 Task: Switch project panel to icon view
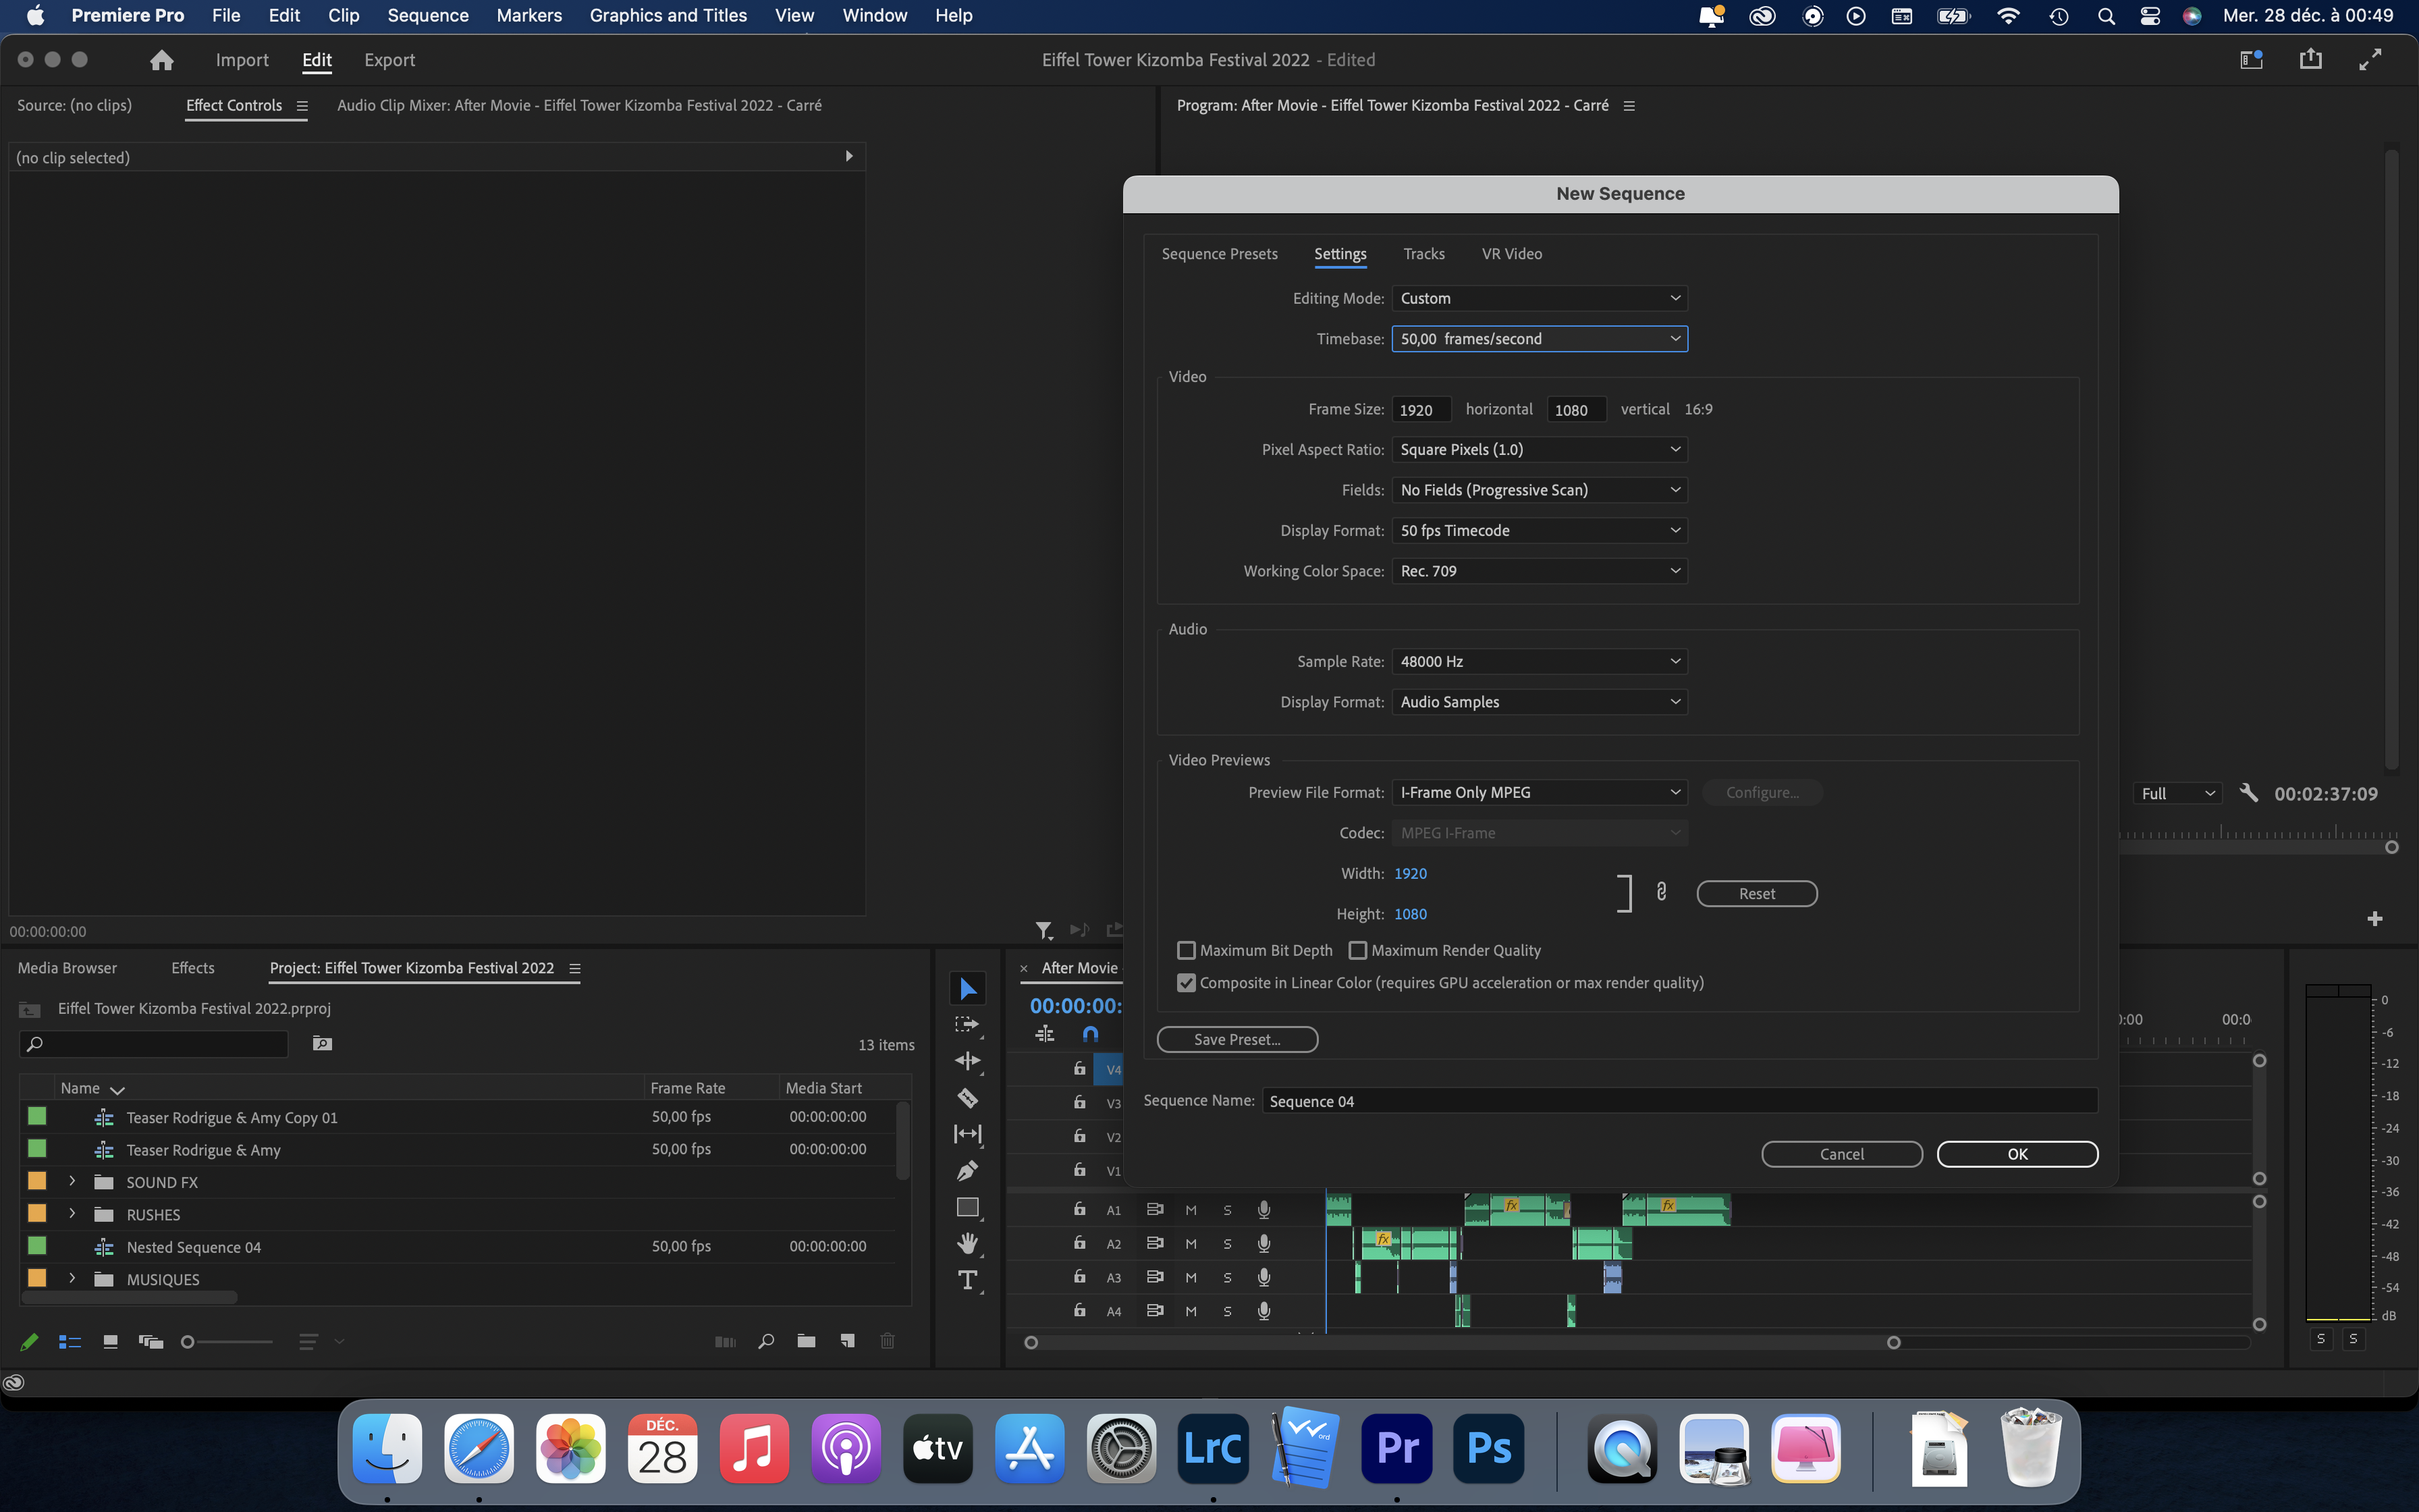point(111,1342)
